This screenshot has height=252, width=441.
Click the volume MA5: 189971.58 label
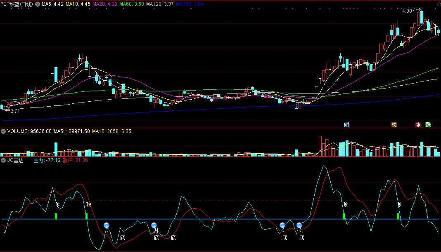point(72,131)
